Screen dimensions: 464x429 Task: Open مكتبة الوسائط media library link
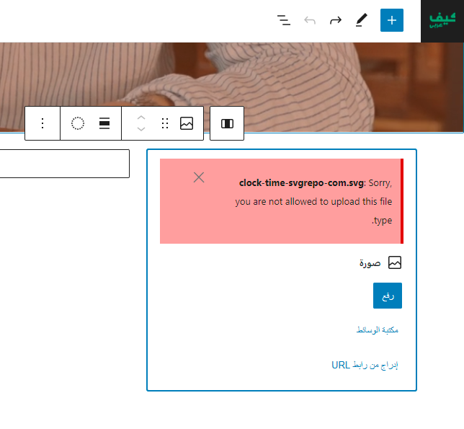pyautogui.click(x=377, y=330)
